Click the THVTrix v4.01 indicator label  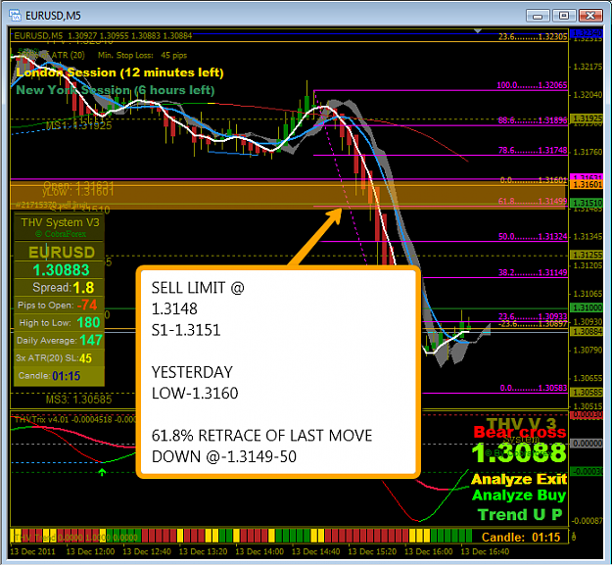(x=75, y=420)
